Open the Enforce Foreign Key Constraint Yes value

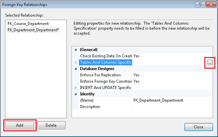pos(170,81)
